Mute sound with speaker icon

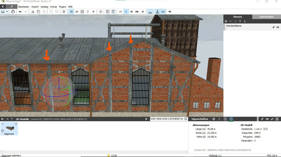point(170,12)
